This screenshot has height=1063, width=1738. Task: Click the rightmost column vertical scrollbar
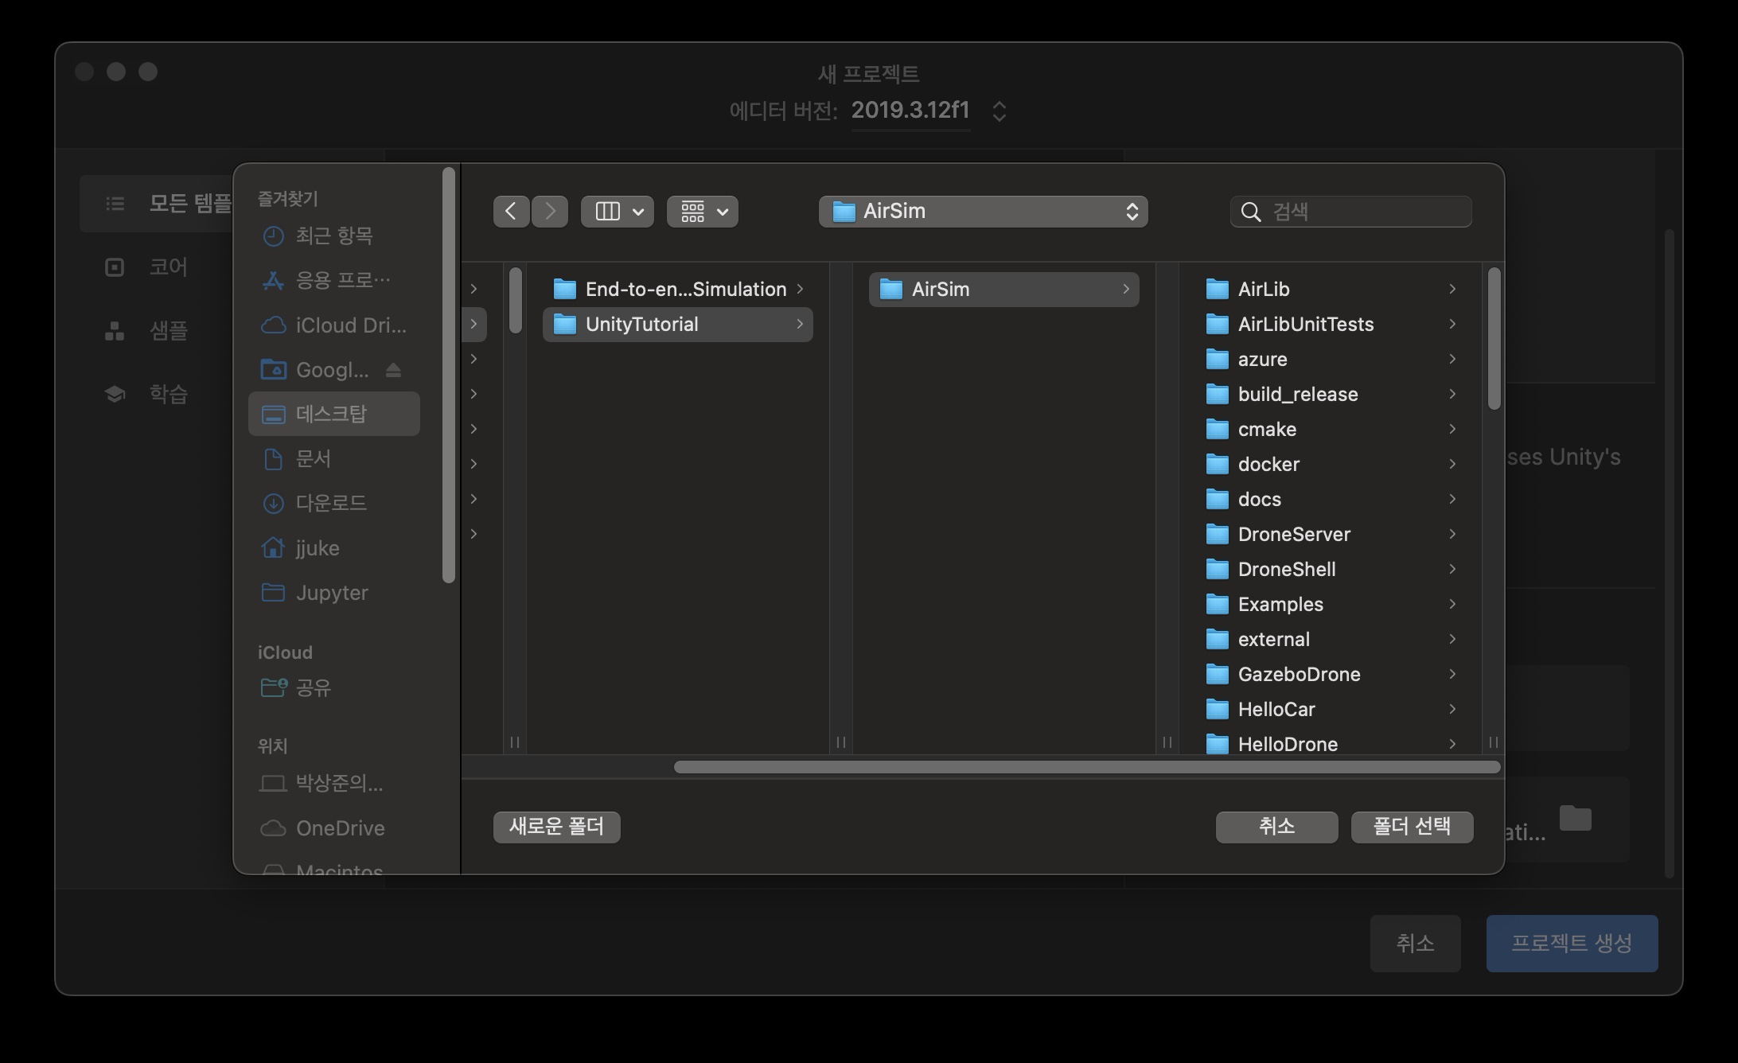tap(1494, 339)
